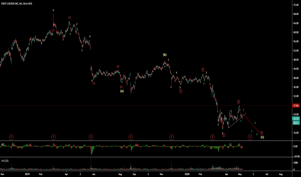Click the 16.00 price axis label
The width and height of the screenshot is (301, 177).
click(x=296, y=133)
